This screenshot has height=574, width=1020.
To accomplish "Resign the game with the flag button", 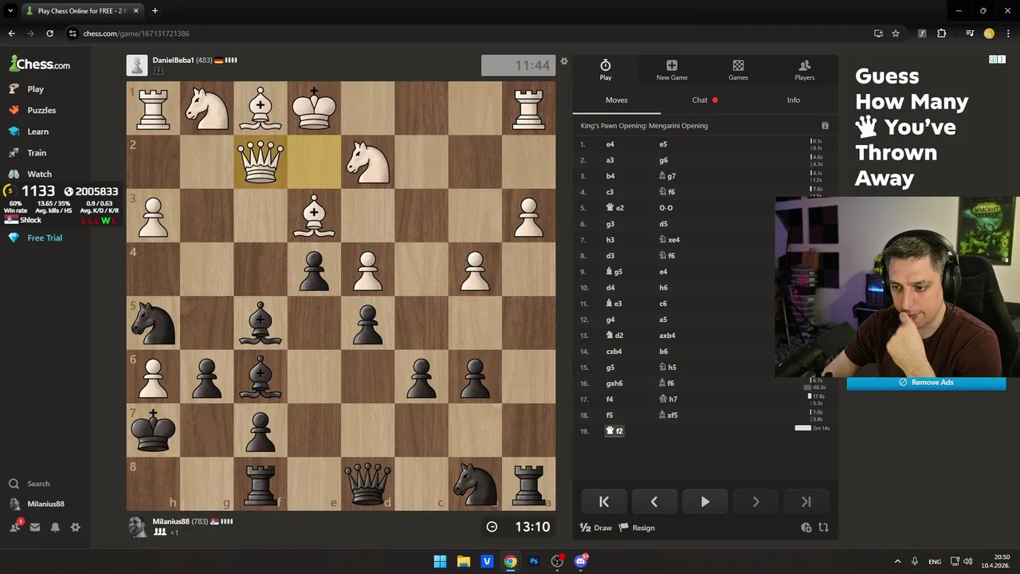I will tap(637, 528).
